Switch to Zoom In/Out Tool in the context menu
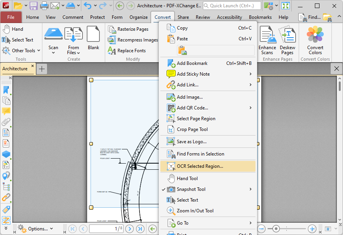Screen dimensions: 343x235 coord(208,211)
